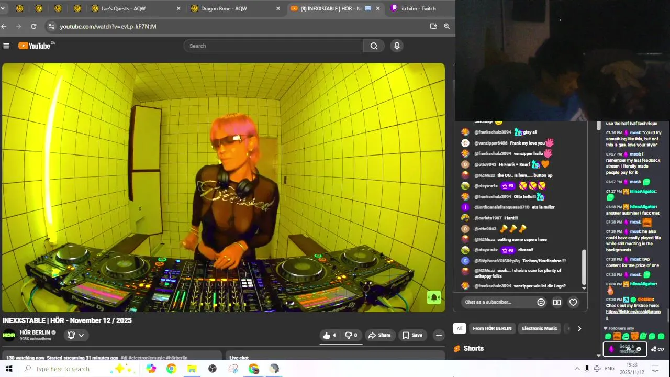Toggle the microphone tray icon

(x=587, y=369)
